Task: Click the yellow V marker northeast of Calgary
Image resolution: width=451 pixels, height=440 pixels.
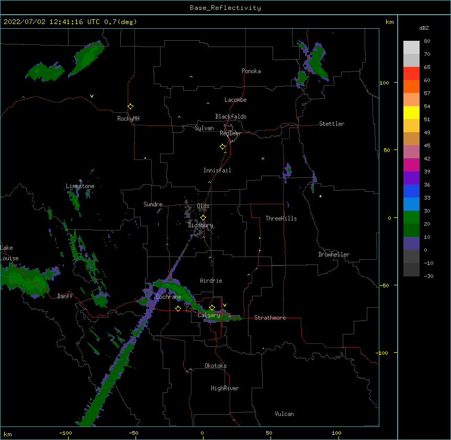Action: (224, 305)
